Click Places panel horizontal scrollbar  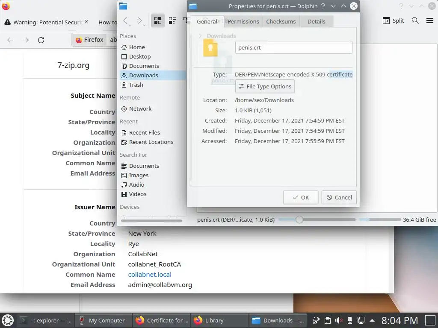click(x=152, y=221)
